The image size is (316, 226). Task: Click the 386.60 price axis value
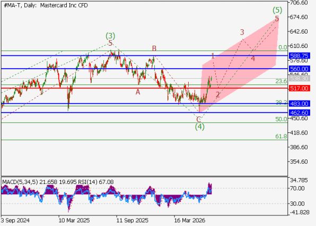point(299,147)
